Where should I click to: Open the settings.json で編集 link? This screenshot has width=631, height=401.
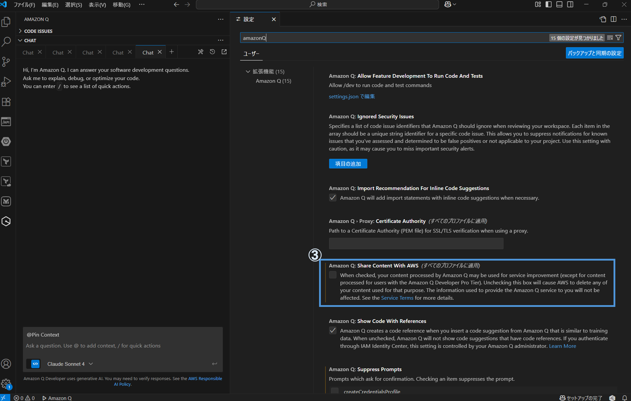click(x=352, y=96)
